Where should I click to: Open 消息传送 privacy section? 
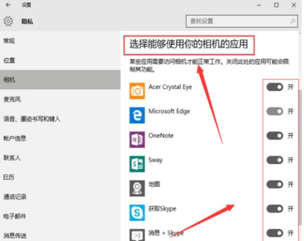coord(60,234)
